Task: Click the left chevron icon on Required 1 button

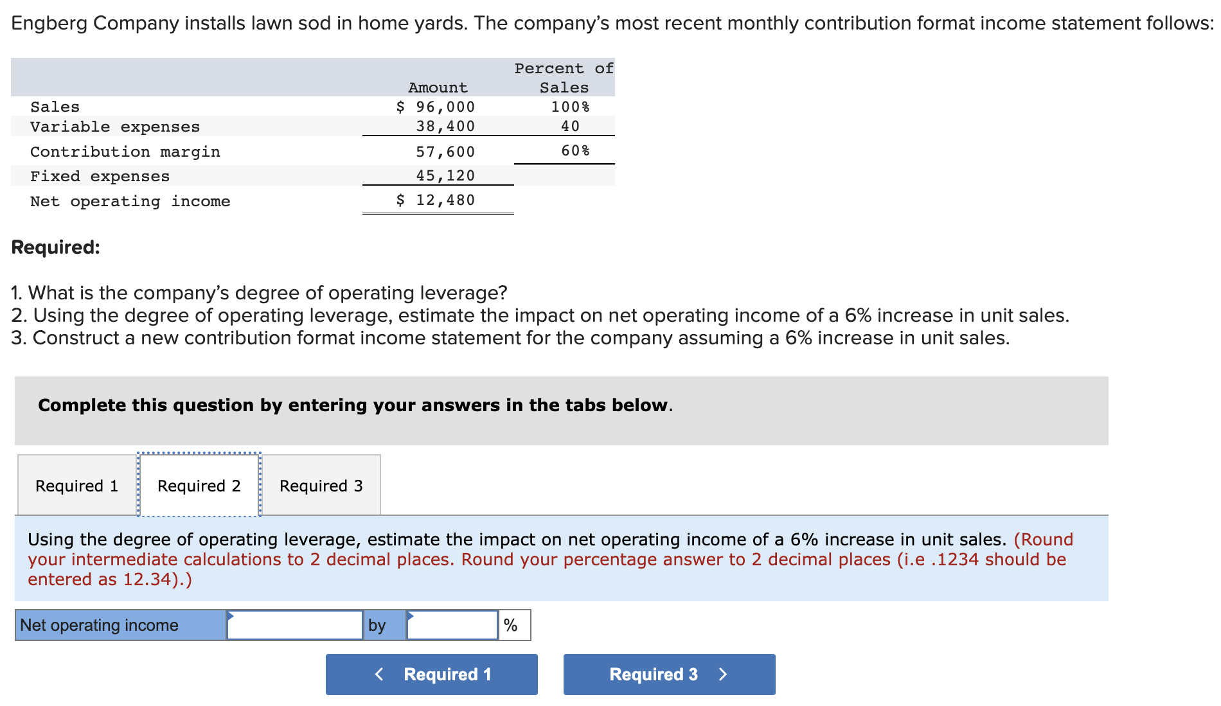Action: pos(379,675)
